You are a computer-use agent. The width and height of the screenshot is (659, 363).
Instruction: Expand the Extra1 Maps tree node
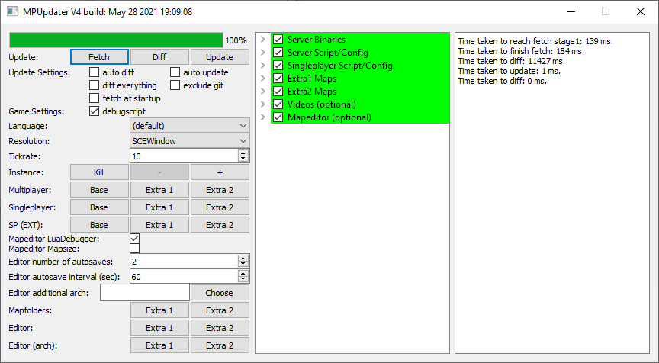point(262,79)
